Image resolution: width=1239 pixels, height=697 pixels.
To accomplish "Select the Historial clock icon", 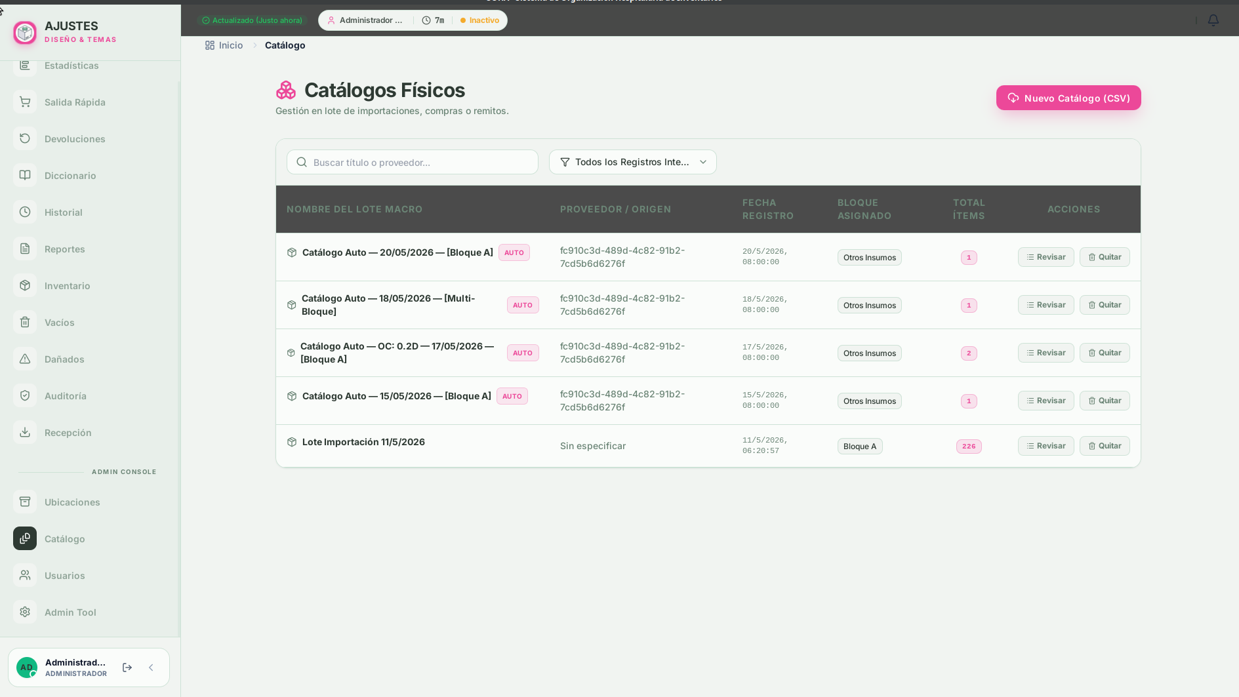I will click(x=25, y=212).
